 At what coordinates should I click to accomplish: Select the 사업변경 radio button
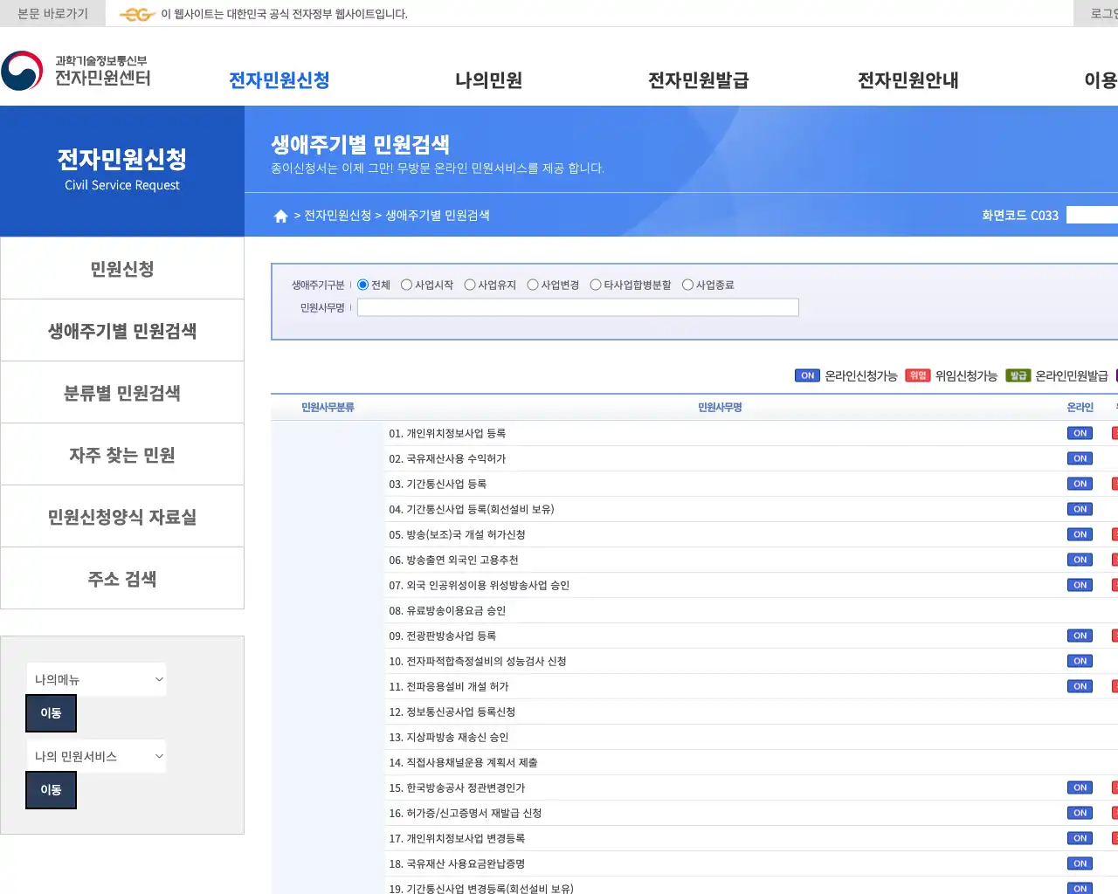coord(533,285)
